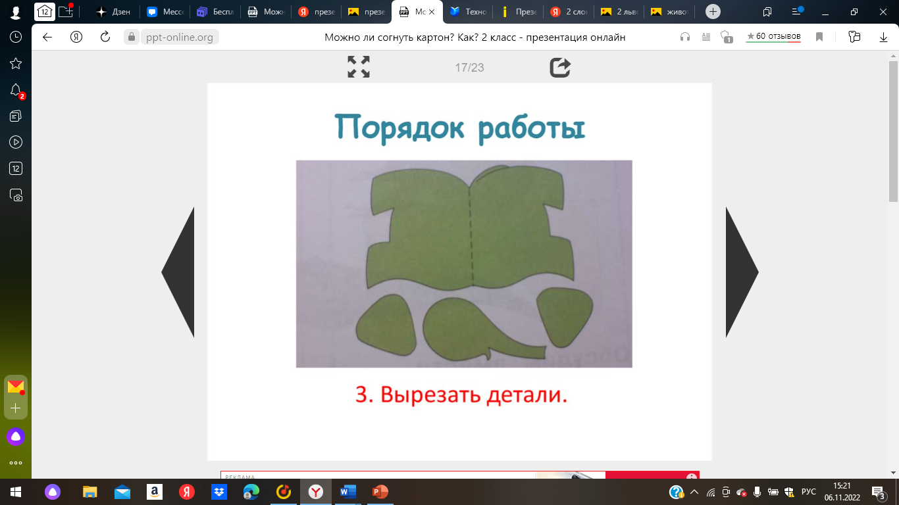Switch to the Дзен tab

113,12
